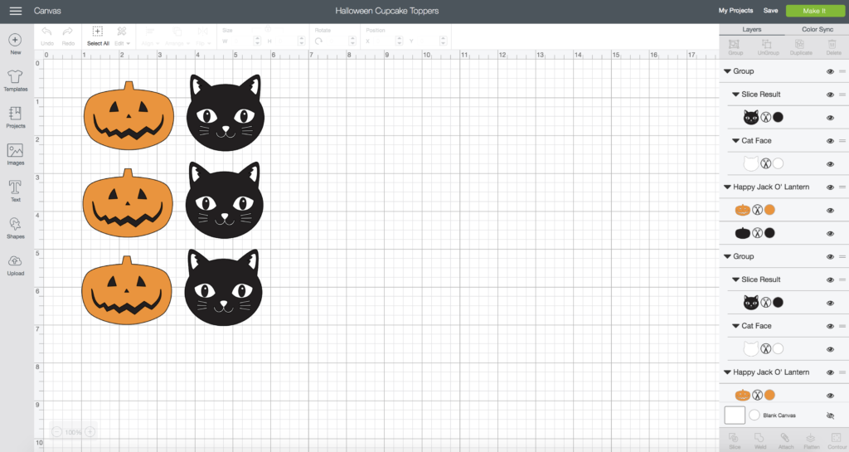Switch to the Layers tab
Screen dimensions: 849x452
(x=751, y=29)
